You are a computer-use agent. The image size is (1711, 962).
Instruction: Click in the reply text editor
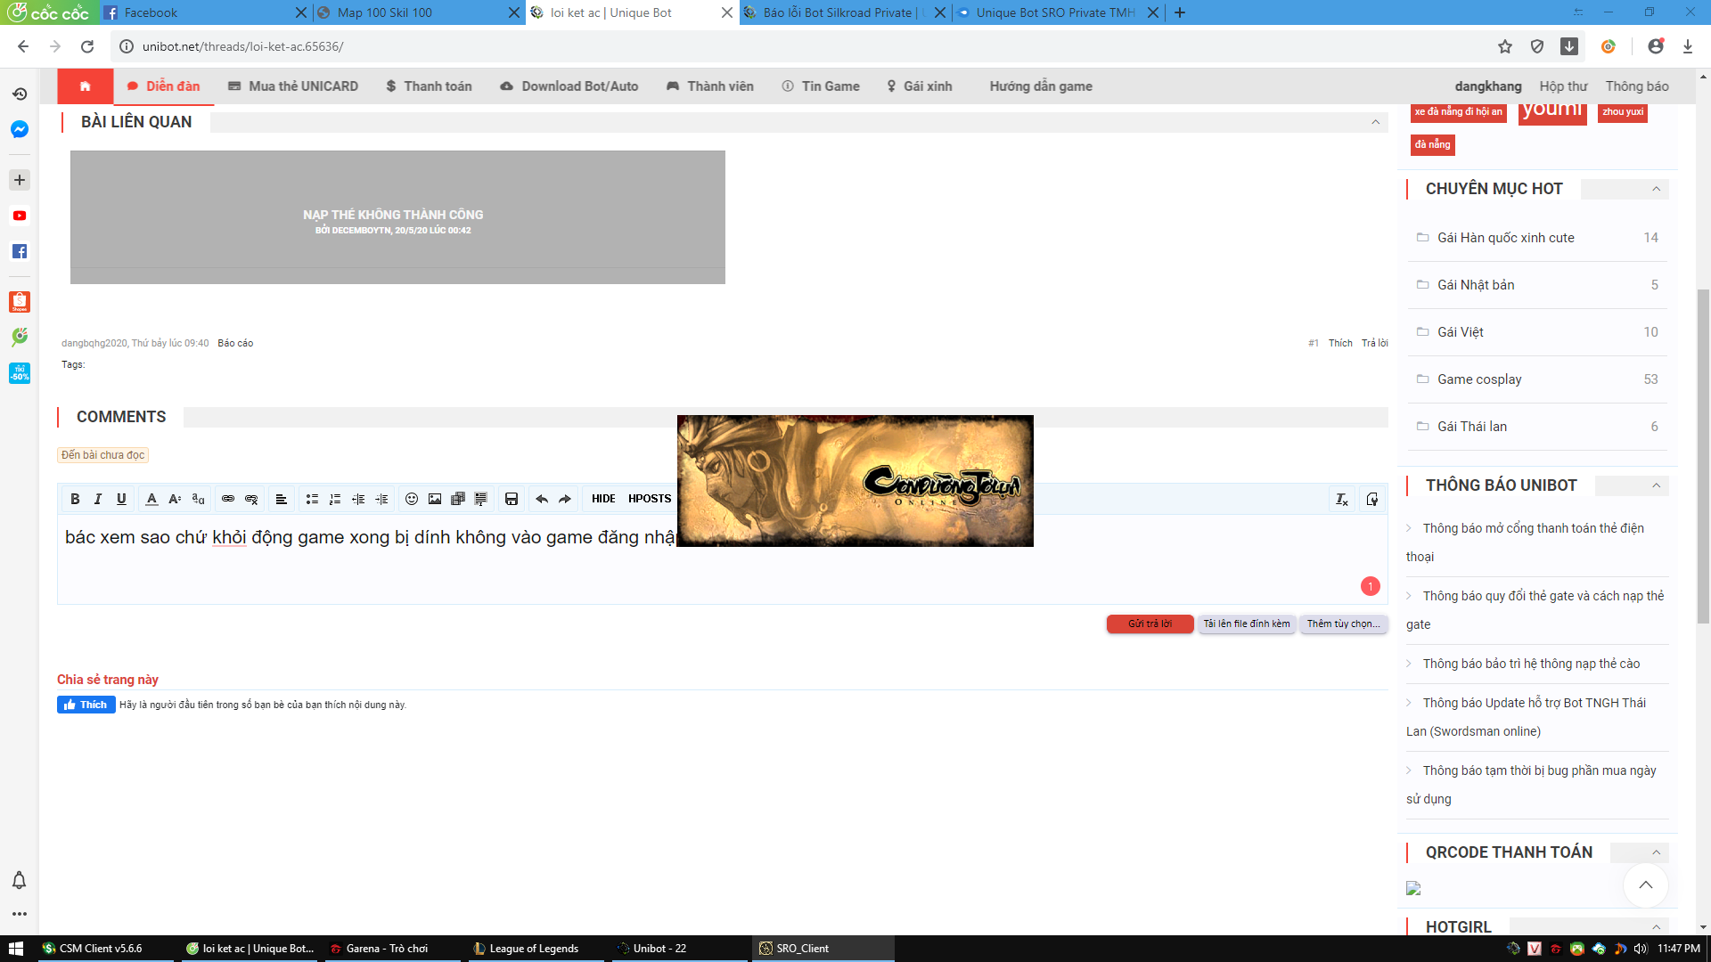pyautogui.click(x=722, y=558)
